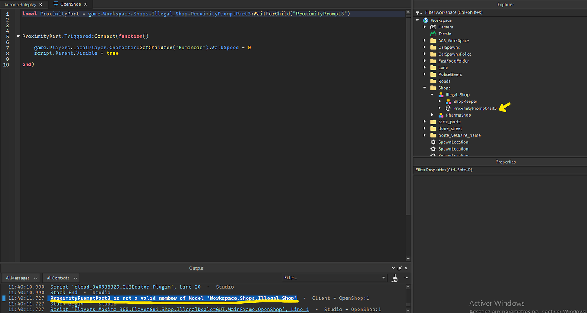587x313 pixels.
Task: Click the Workspace globe icon
Action: 426,20
